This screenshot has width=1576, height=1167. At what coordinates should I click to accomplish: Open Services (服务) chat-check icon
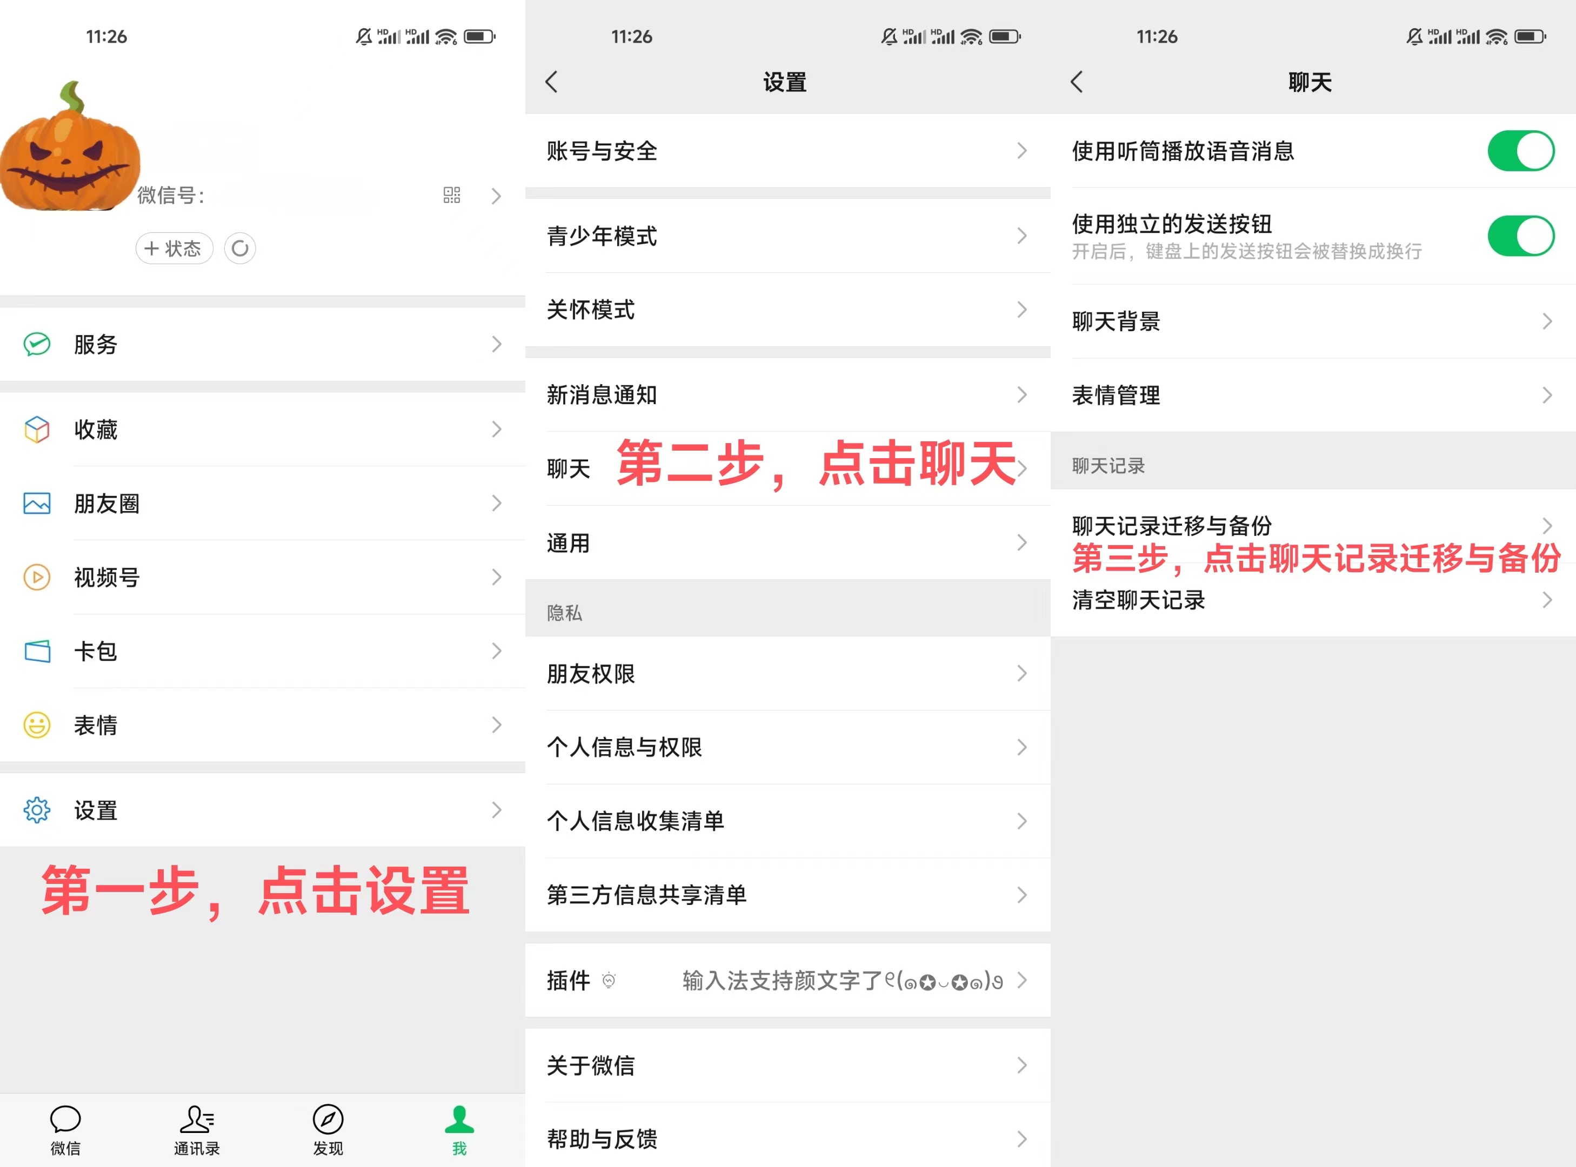pyautogui.click(x=37, y=344)
